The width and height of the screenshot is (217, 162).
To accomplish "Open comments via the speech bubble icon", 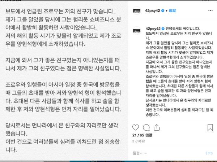I will (146, 127).
